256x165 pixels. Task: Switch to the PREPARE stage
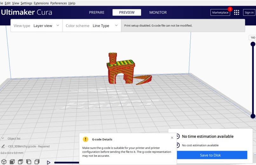97,12
